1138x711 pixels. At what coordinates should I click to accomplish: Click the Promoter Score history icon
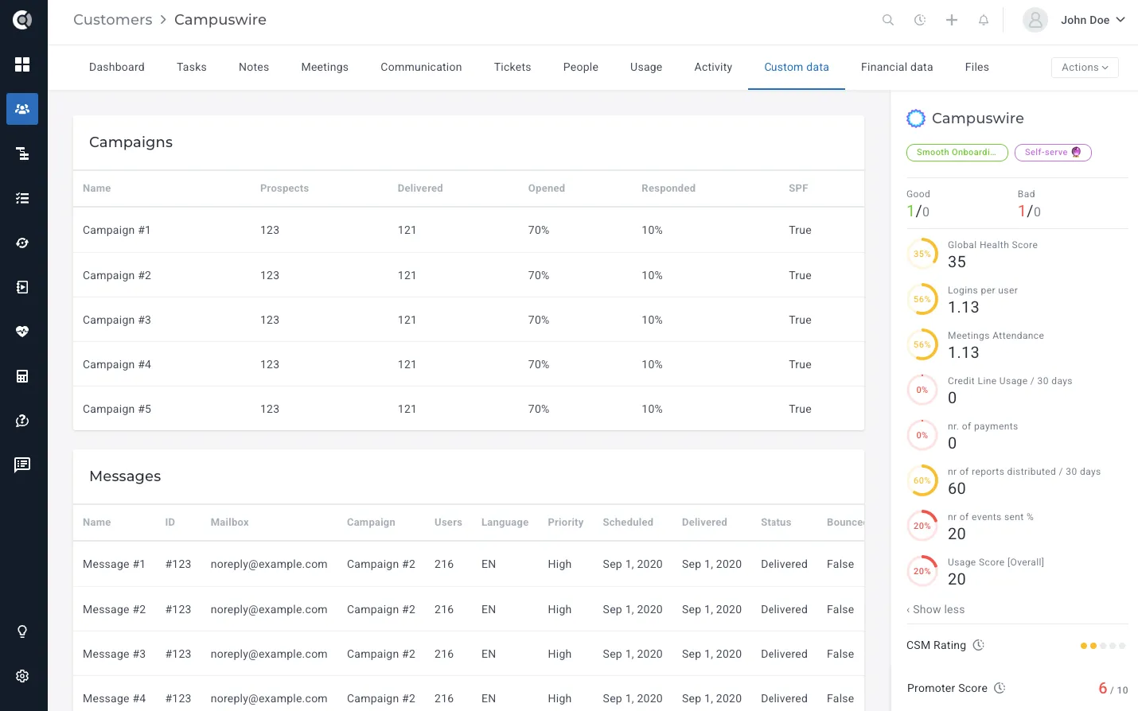[x=1000, y=688]
